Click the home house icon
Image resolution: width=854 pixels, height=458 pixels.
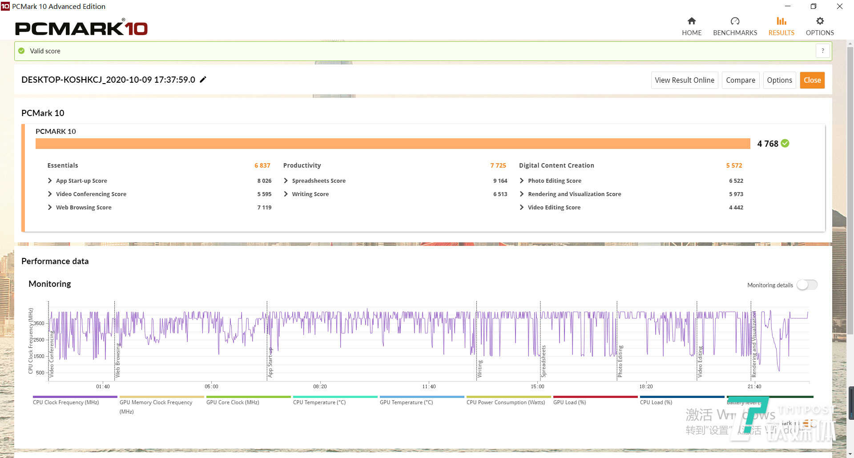(692, 21)
